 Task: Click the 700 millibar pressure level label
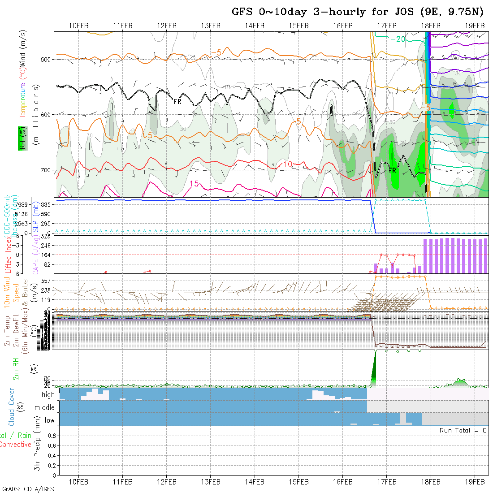(x=46, y=170)
